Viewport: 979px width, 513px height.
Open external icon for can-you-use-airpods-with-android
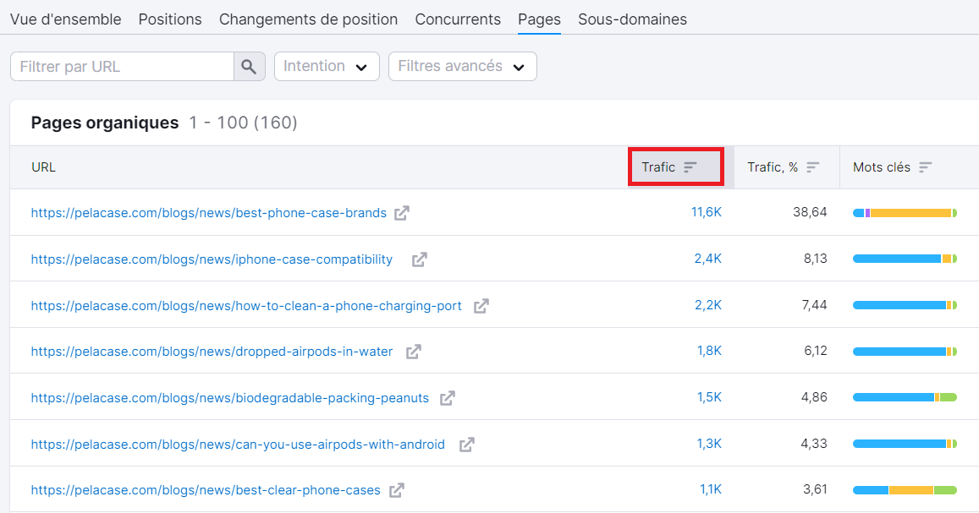click(x=466, y=445)
